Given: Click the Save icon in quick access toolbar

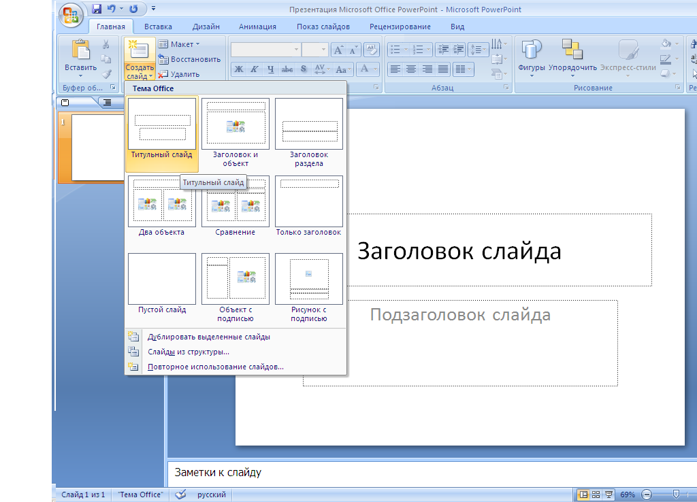Looking at the screenshot, I should tap(97, 9).
